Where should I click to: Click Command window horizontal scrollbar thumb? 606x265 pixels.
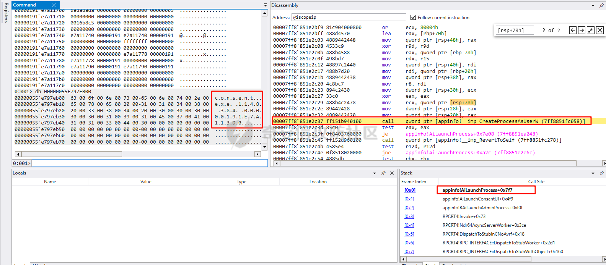(x=72, y=154)
